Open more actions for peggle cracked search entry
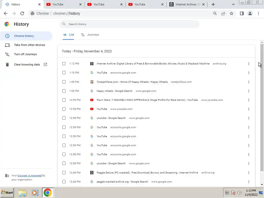 [249, 182]
